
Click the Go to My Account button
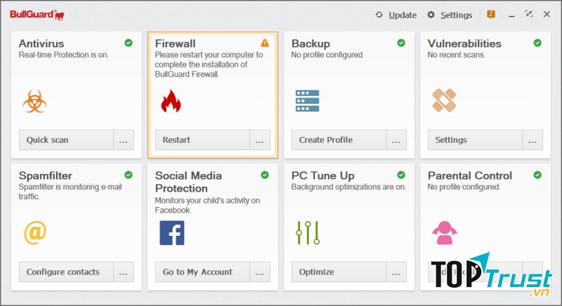pos(202,272)
